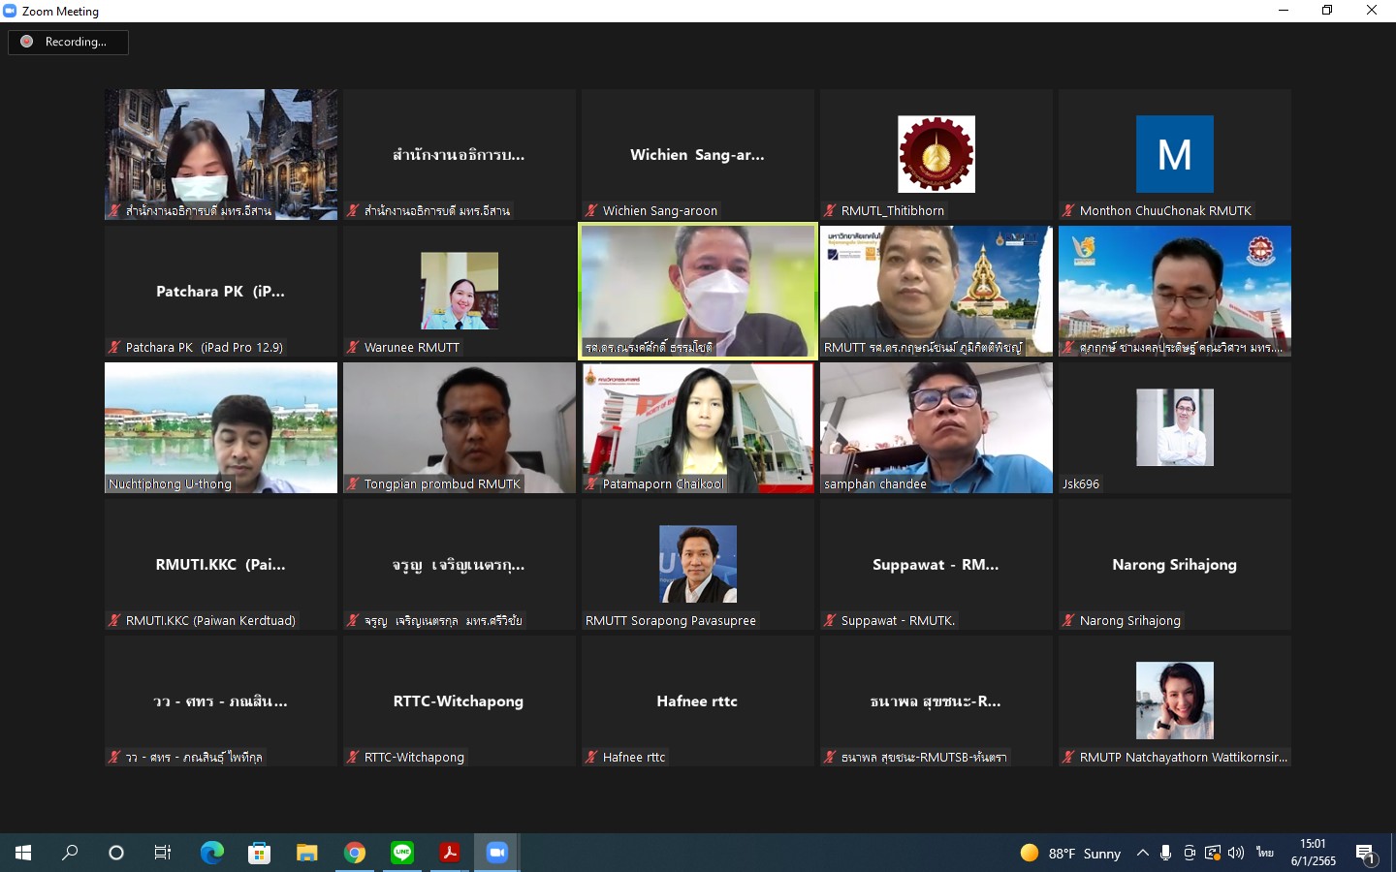
Task: Click the Windows Start button
Action: (23, 853)
